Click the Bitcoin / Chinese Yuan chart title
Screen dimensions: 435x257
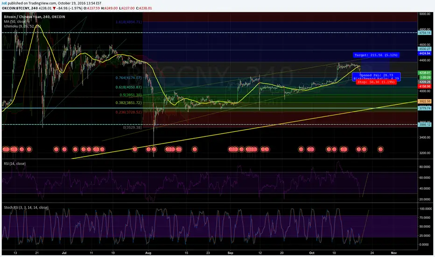coord(35,17)
